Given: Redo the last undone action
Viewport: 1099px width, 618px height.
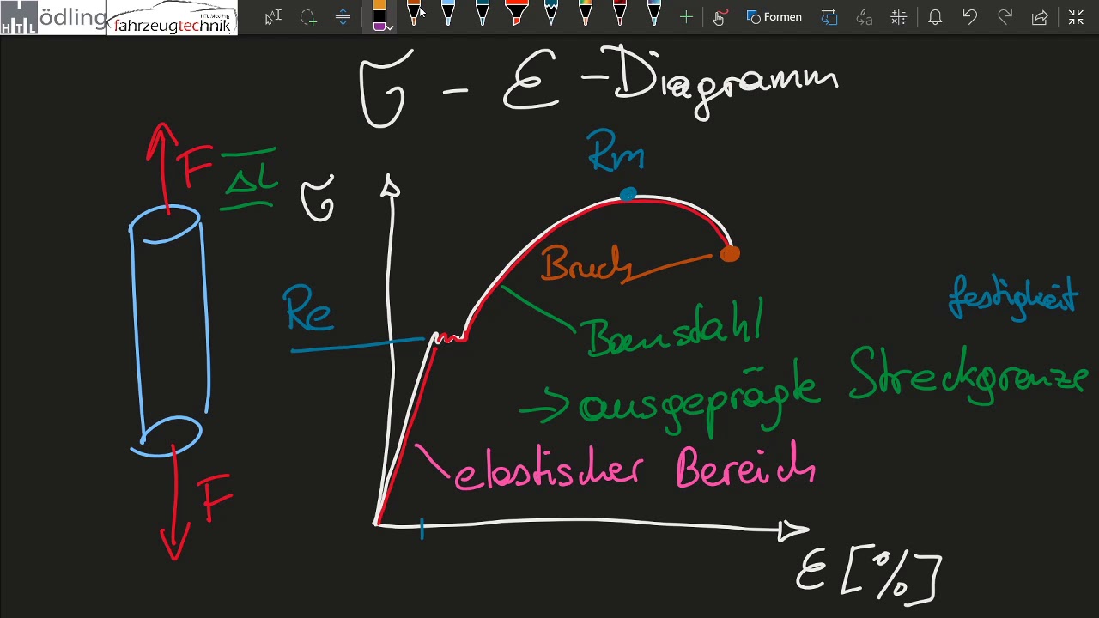Looking at the screenshot, I should click(1005, 17).
